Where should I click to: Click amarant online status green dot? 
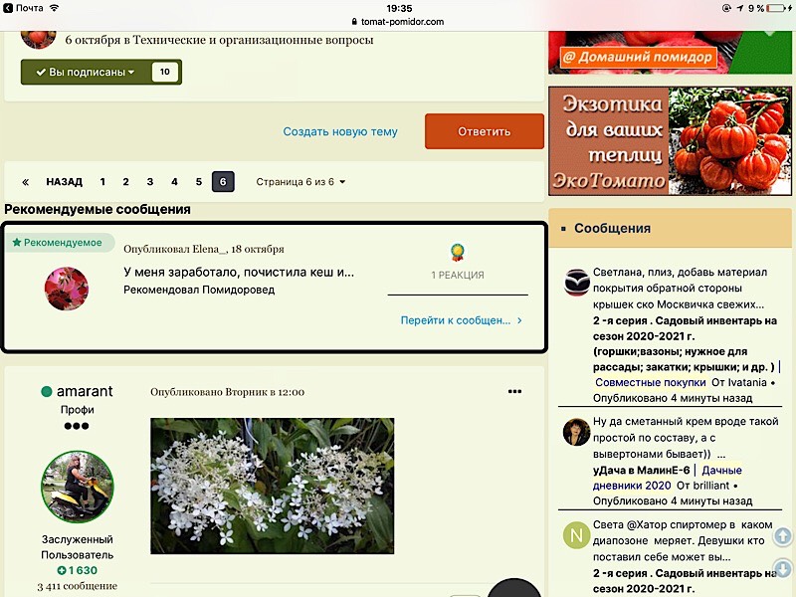point(46,391)
